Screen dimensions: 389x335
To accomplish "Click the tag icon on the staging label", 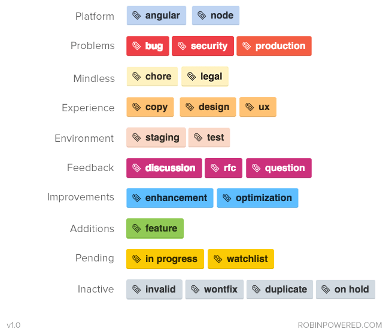I will [x=136, y=138].
